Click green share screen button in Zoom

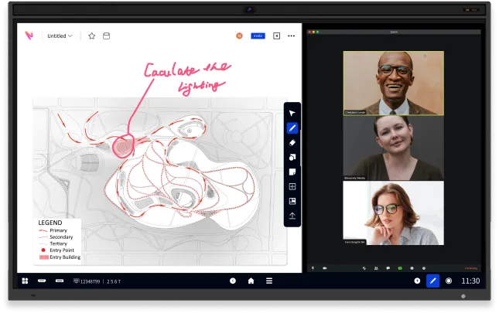(x=400, y=268)
